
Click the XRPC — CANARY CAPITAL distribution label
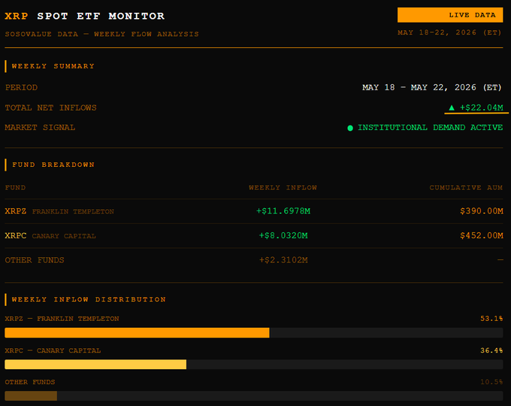click(x=53, y=350)
